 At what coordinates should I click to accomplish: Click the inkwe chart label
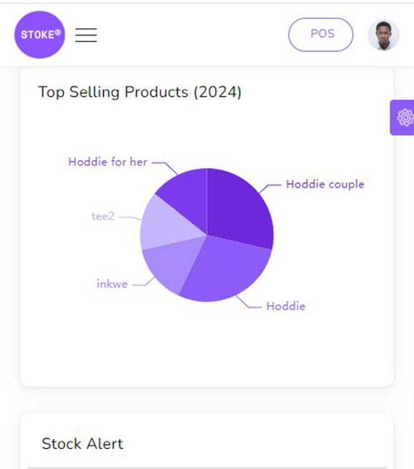tap(112, 284)
